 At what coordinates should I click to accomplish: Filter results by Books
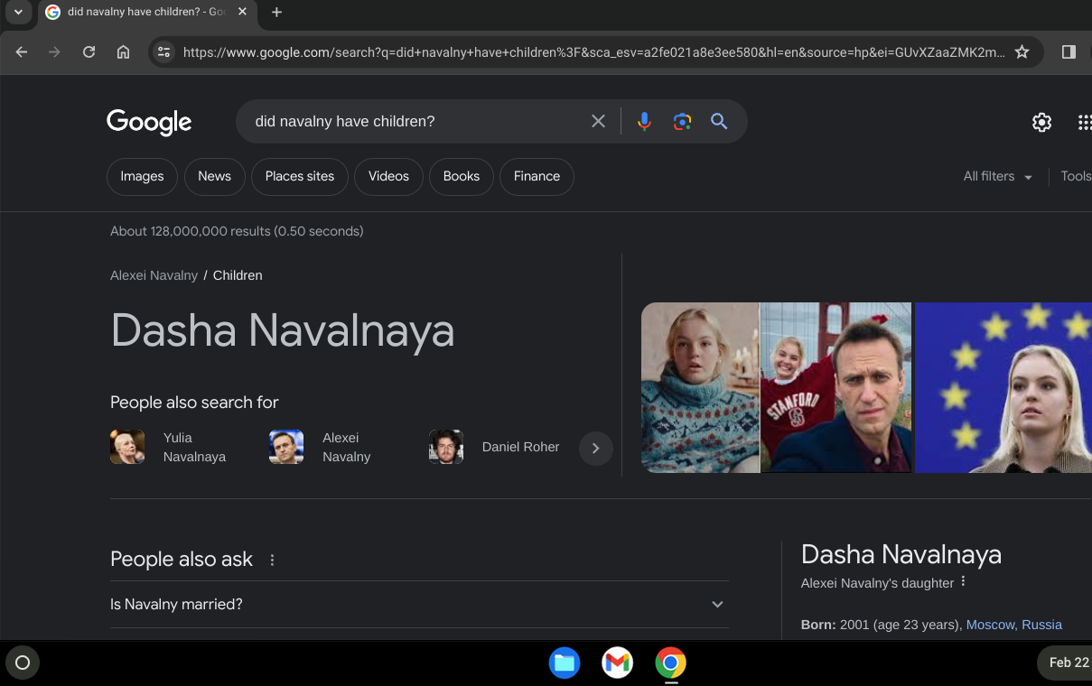461,176
